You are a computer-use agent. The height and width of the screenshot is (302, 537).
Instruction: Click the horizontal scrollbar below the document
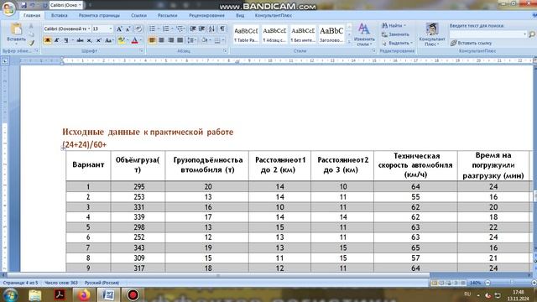coord(218,275)
